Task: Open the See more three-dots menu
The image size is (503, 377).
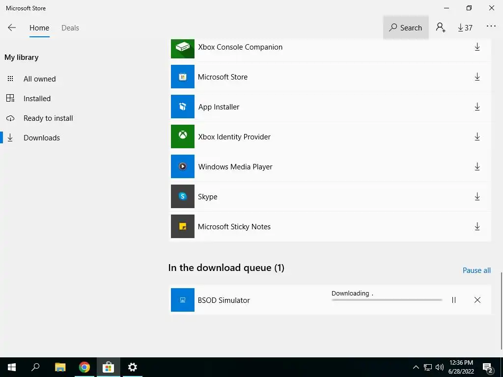Action: point(491,27)
